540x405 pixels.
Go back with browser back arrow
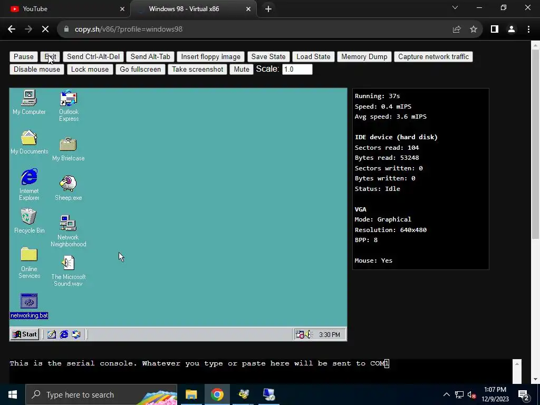12,30
